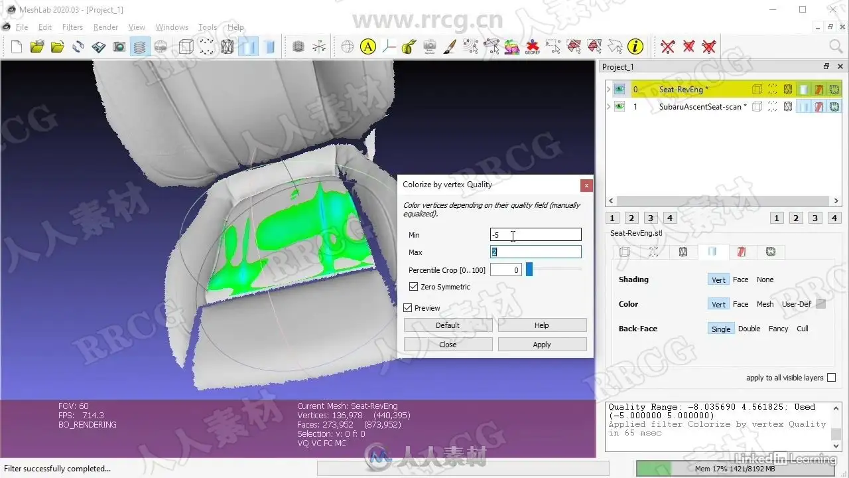Viewport: 849px width, 478px height.
Task: Apply the Colorize by vertex Quality filter
Action: click(542, 345)
